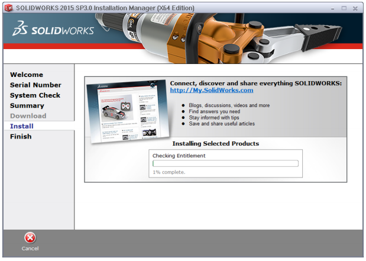Go to the Serial Number step
The width and height of the screenshot is (366, 261).
click(35, 85)
